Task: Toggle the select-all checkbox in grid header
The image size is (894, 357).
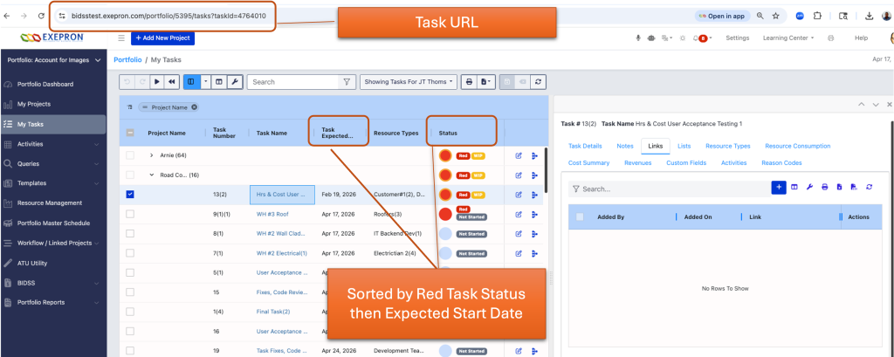Action: click(x=130, y=133)
